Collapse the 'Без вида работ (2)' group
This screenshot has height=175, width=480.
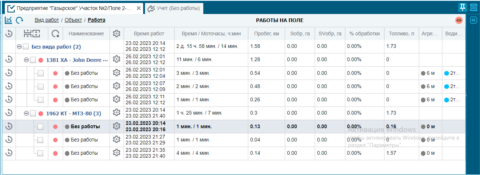point(19,47)
